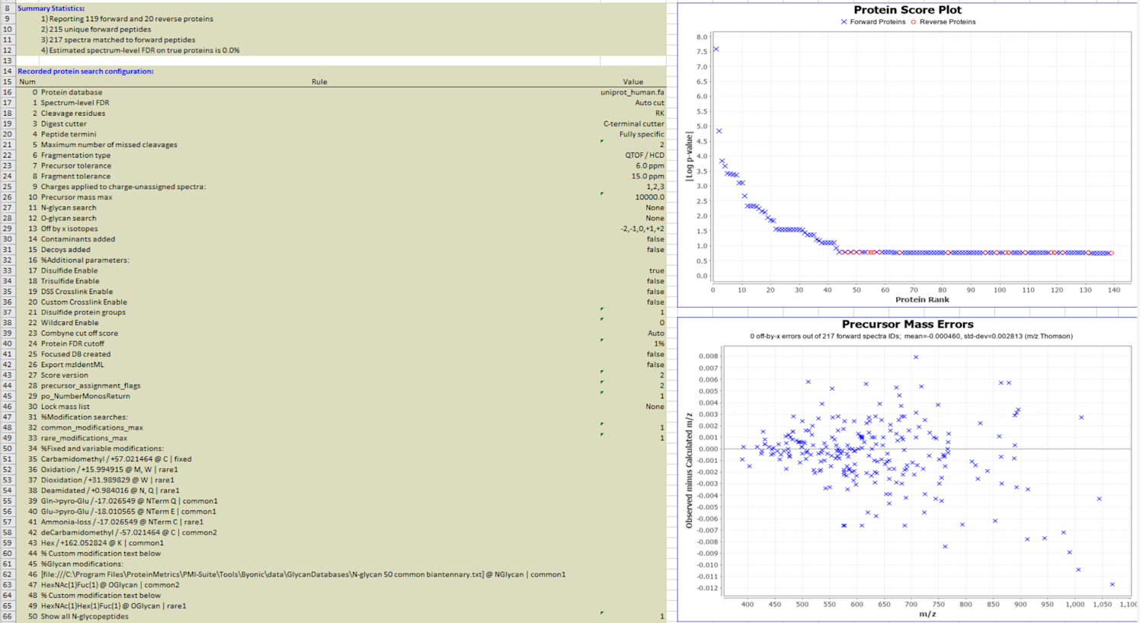Click the |Log p-value| axis title
The width and height of the screenshot is (1140, 623).
click(689, 155)
